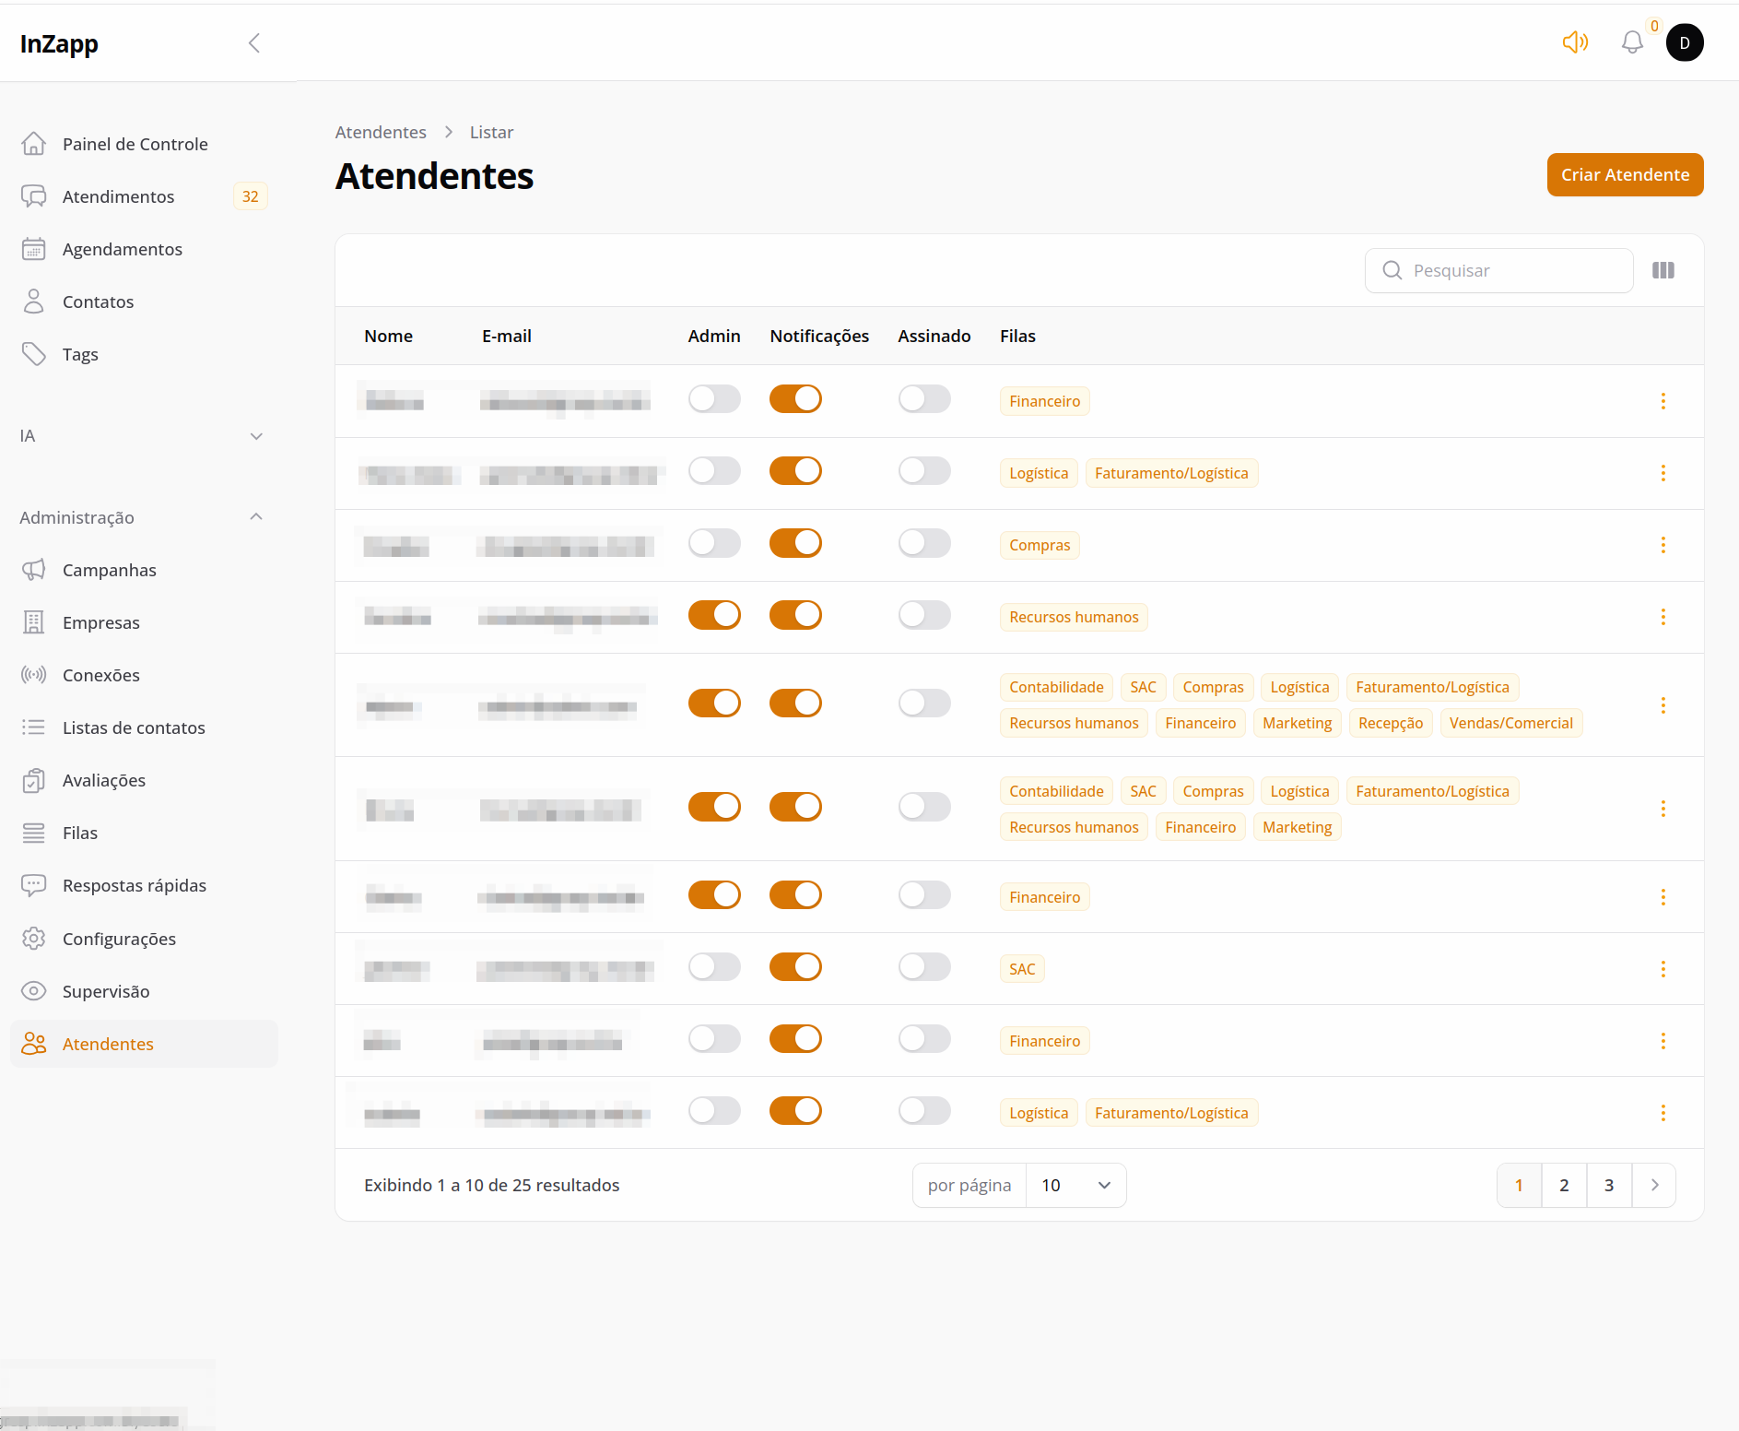This screenshot has height=1431, width=1739.
Task: Click the next page arrow in pagination
Action: [x=1653, y=1185]
